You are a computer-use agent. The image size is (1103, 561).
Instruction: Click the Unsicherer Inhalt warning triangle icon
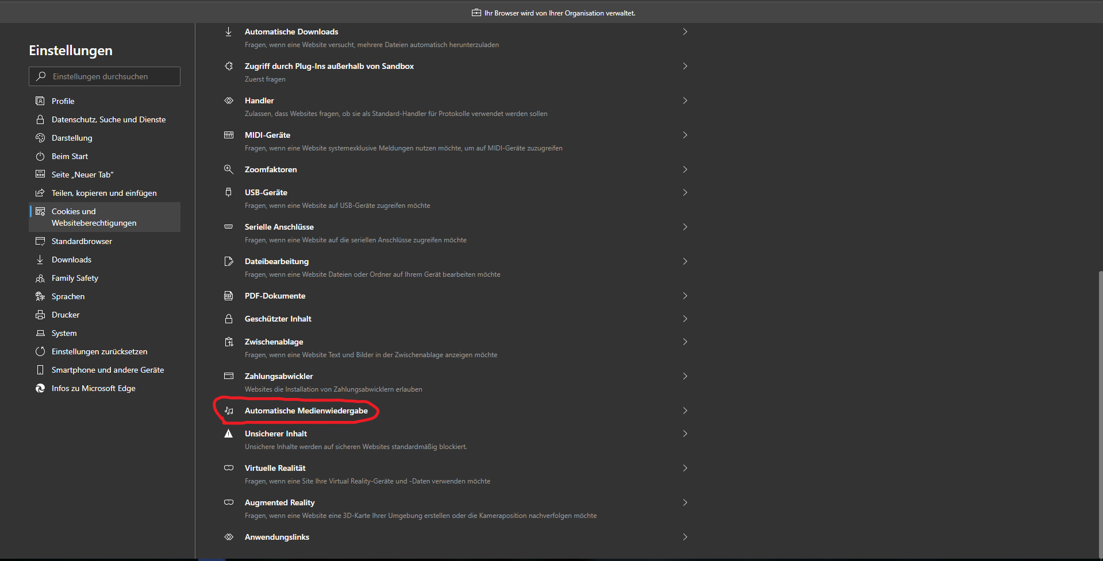[229, 434]
